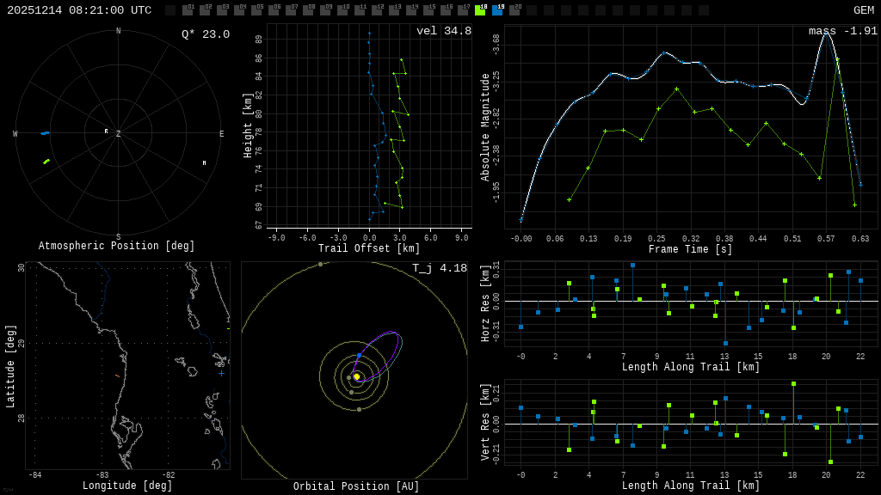Click the grey planet dot at top of outer orbit
The image size is (881, 495).
(x=320, y=265)
